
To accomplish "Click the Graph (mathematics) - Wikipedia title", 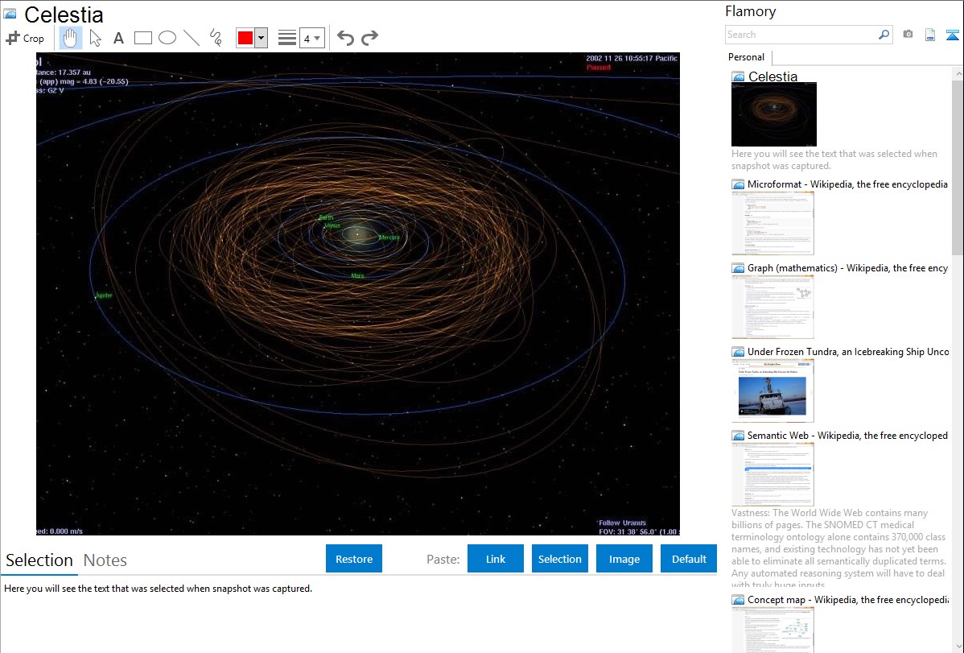I will [x=847, y=268].
